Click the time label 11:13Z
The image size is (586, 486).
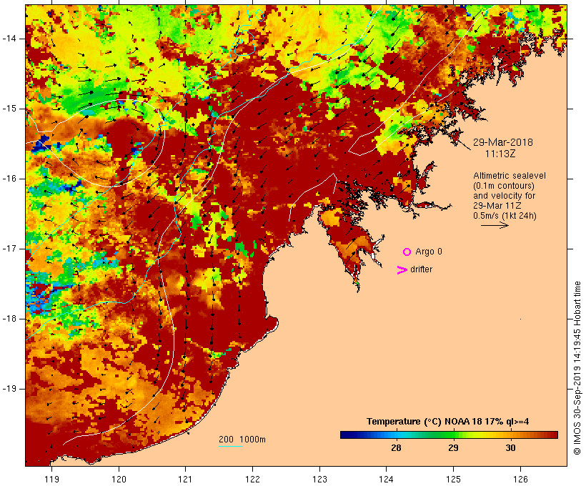pos(500,154)
